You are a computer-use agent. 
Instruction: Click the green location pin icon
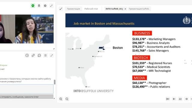click(x=33, y=6)
